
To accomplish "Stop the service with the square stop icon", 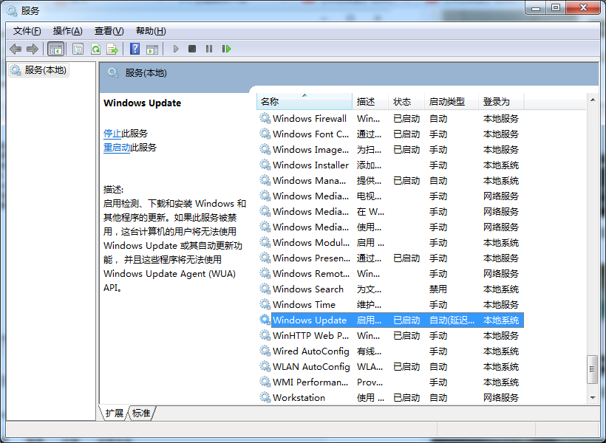I will 192,49.
